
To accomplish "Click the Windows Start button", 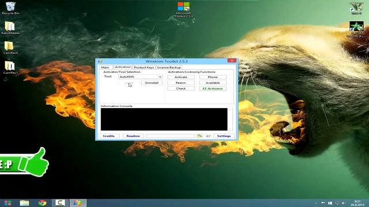I will click(x=7, y=203).
